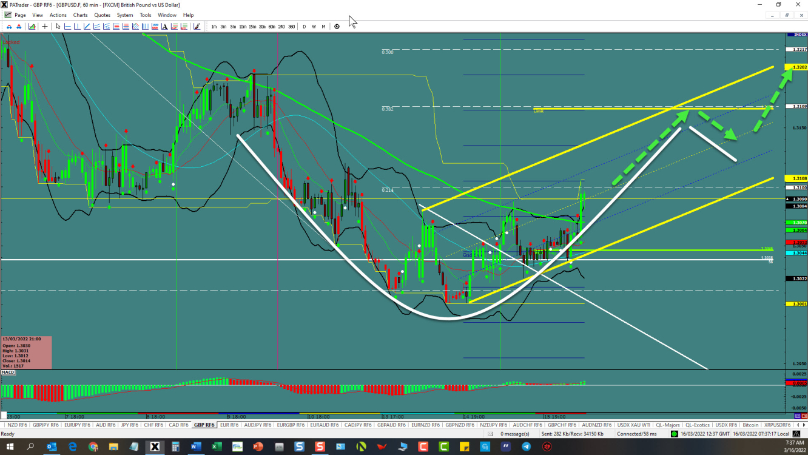Switch chart to 60m timeframe
Screen dimensions: 808x455
(x=272, y=27)
